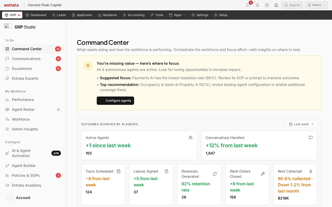332x207 pixels.
Task: Click the Search field
Action: pyautogui.click(x=292, y=5)
